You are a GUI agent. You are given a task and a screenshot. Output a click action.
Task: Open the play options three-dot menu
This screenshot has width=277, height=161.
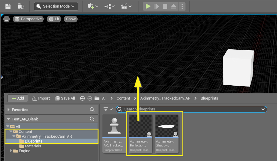click(x=182, y=7)
